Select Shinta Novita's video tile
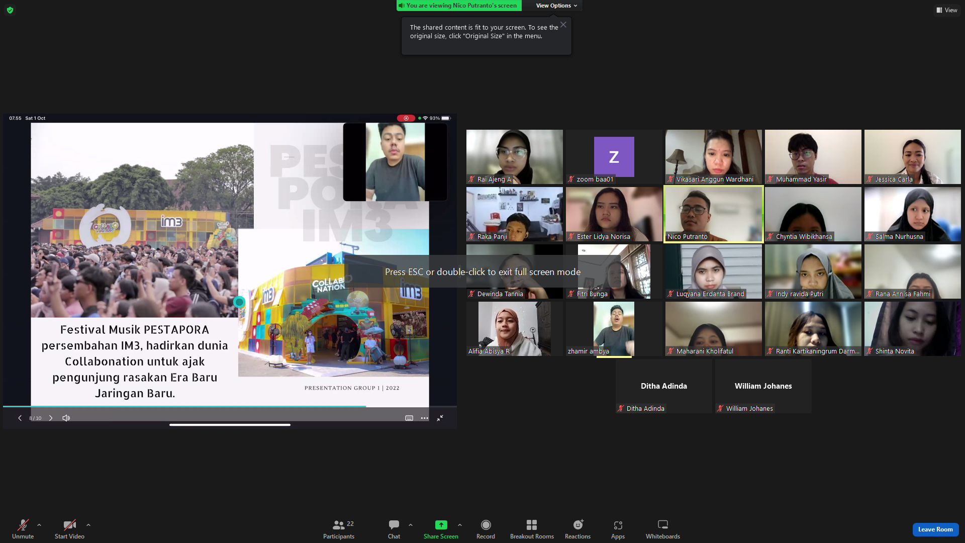 [x=913, y=329]
